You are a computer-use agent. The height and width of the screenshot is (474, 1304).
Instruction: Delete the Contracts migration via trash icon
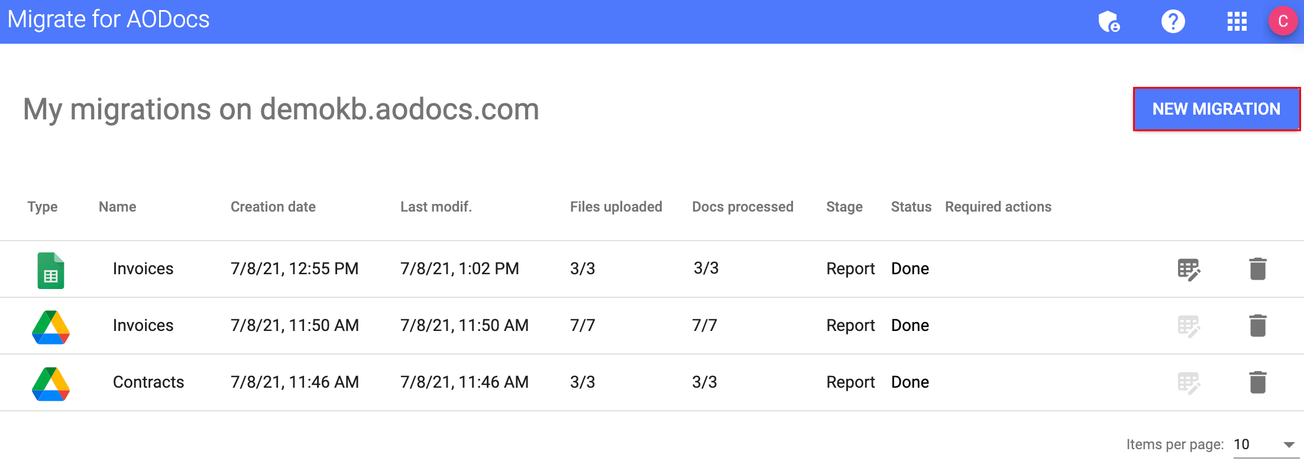pos(1257,382)
